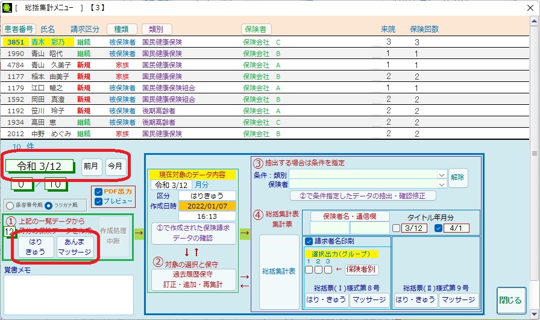Viewport: 540px width, 320px height.
Task: Click the 3/12 title date field
Action: pyautogui.click(x=414, y=228)
